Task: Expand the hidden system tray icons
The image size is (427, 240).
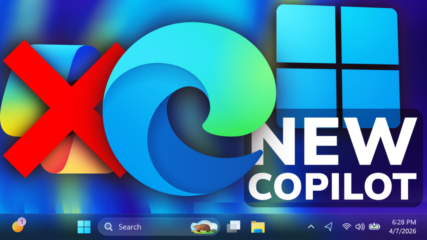Action: 311,227
